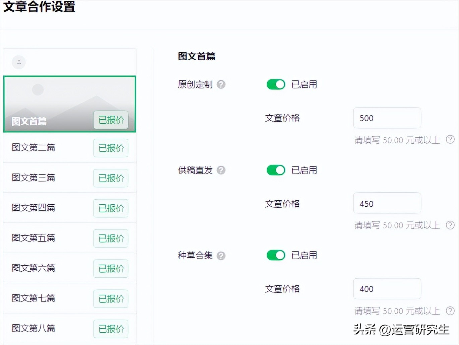Screen dimensions: 459x345
Task: Toggle off 种草合集
Action: pos(275,255)
